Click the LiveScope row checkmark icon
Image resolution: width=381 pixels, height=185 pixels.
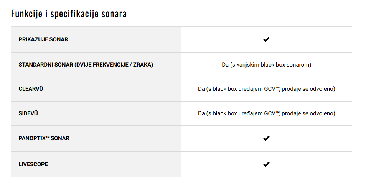[266, 164]
